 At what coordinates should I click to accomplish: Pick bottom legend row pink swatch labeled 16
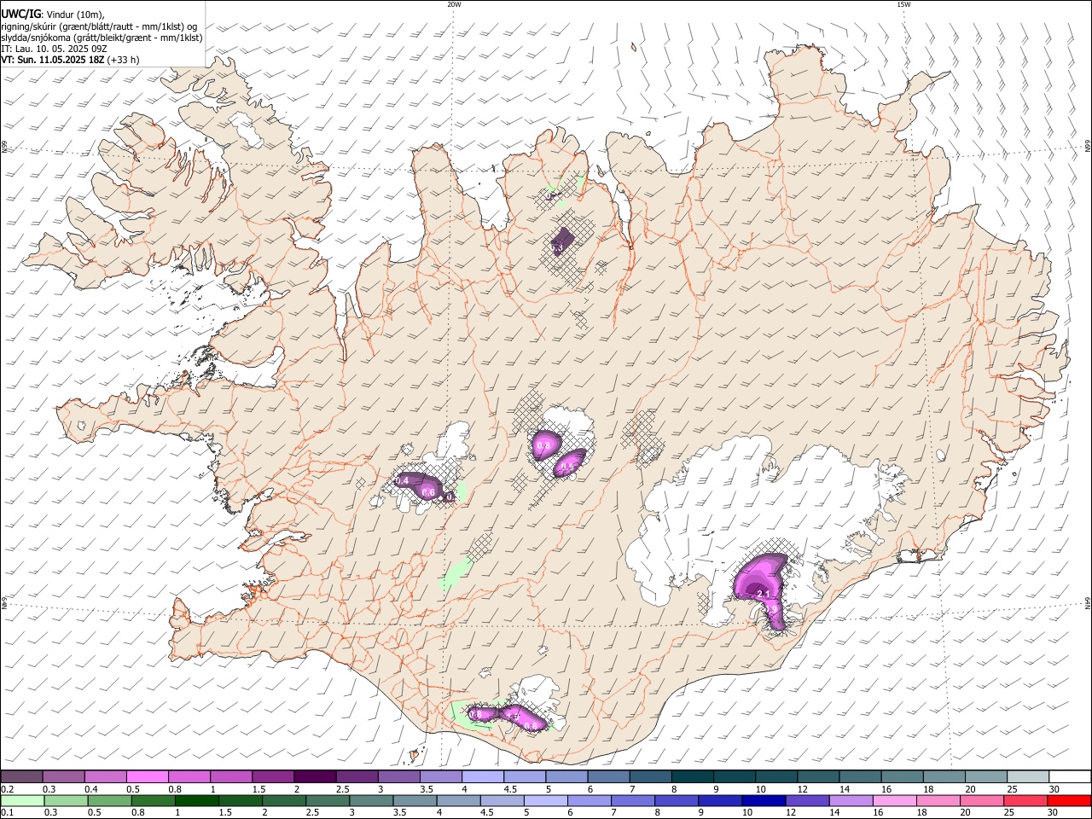click(893, 800)
